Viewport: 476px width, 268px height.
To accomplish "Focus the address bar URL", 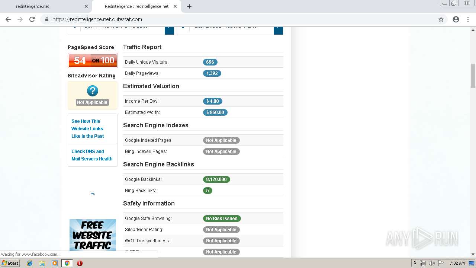I will [x=97, y=19].
